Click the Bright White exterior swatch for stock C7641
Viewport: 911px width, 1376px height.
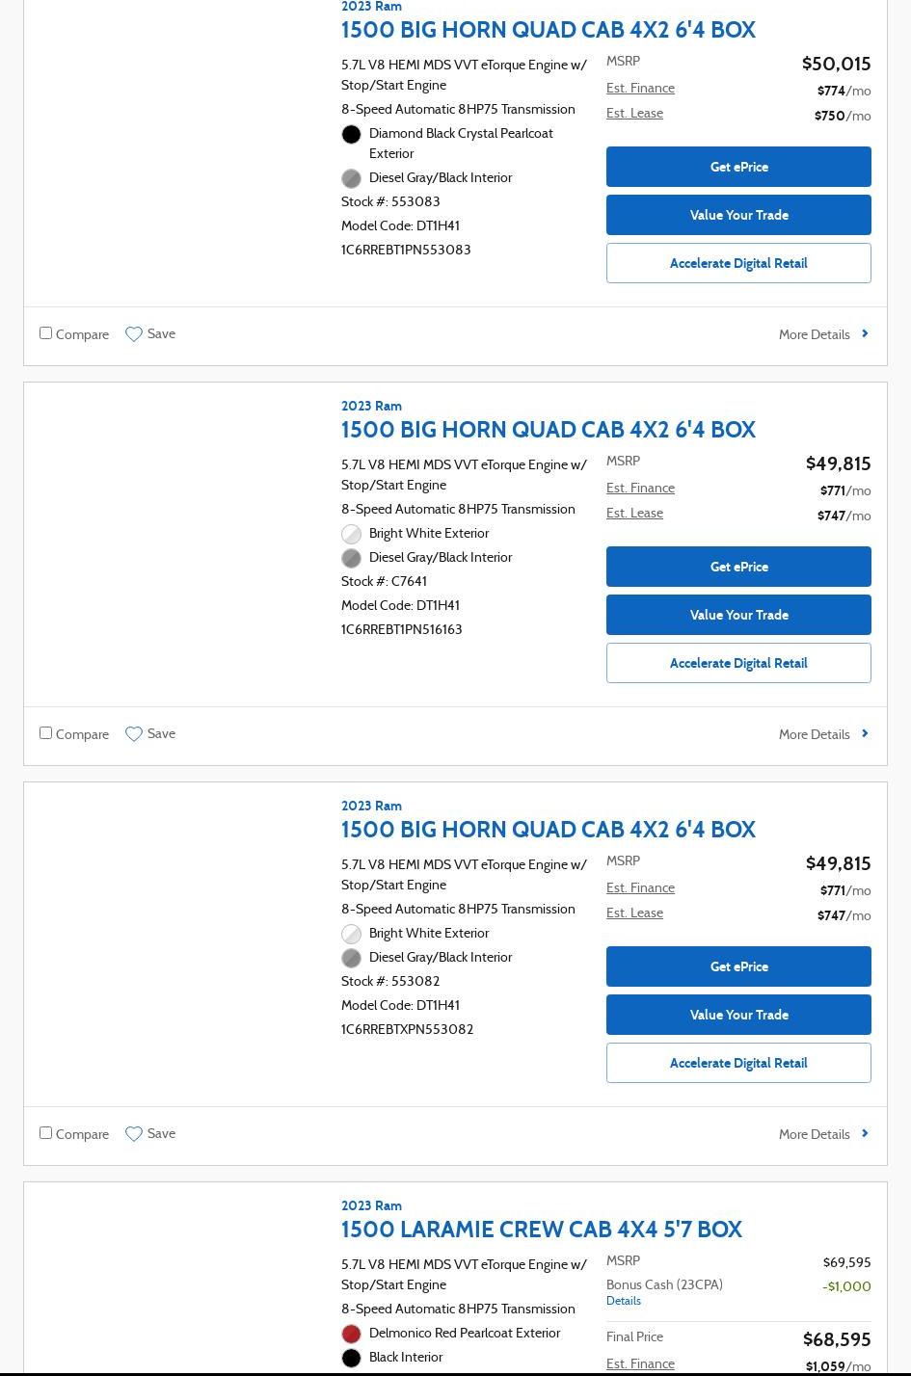352,534
